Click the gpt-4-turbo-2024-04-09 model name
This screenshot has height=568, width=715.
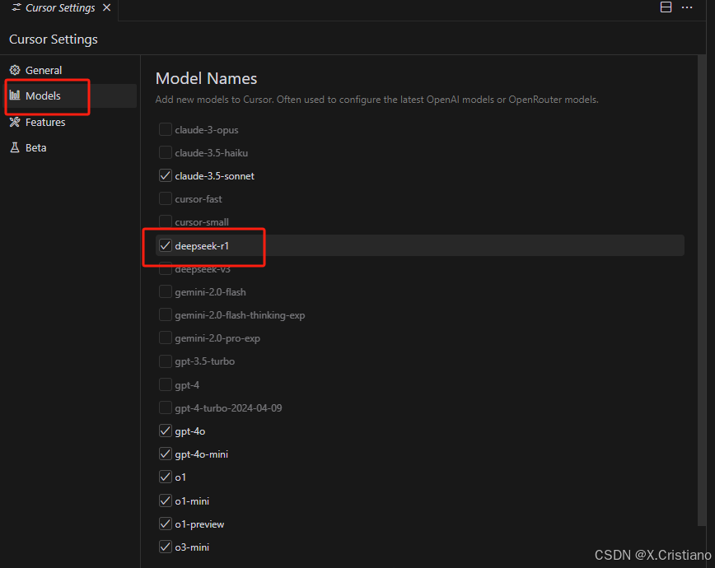pos(228,408)
